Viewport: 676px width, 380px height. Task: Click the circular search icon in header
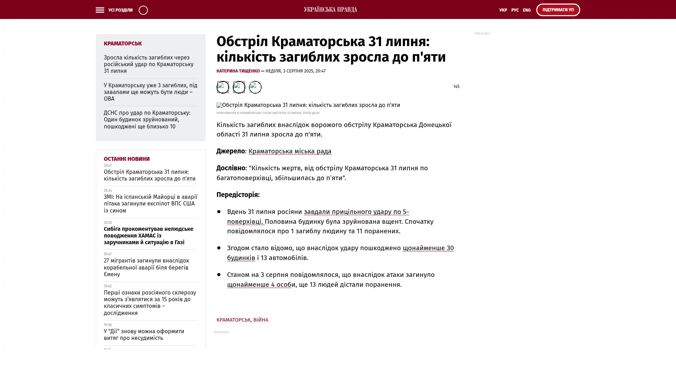143,10
